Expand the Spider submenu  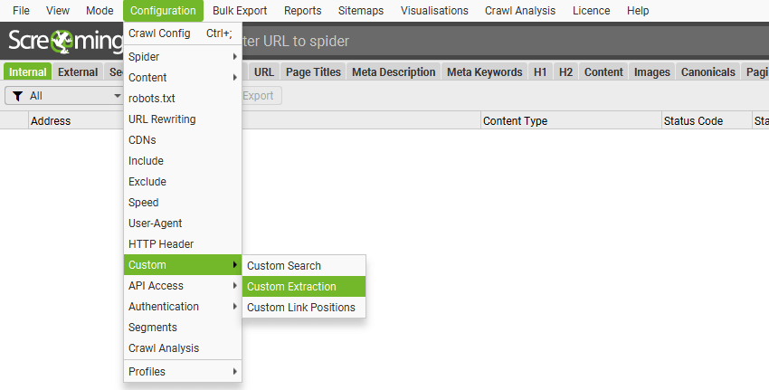point(183,57)
